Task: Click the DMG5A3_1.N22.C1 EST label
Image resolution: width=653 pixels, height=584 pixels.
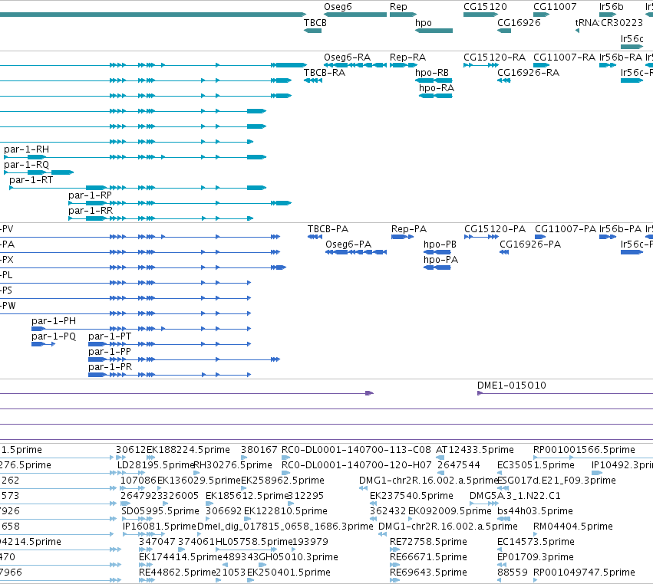Action: (515, 496)
